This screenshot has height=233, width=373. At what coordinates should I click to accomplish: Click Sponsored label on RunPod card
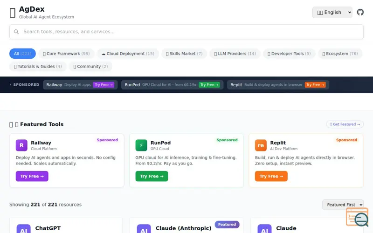[x=227, y=140]
